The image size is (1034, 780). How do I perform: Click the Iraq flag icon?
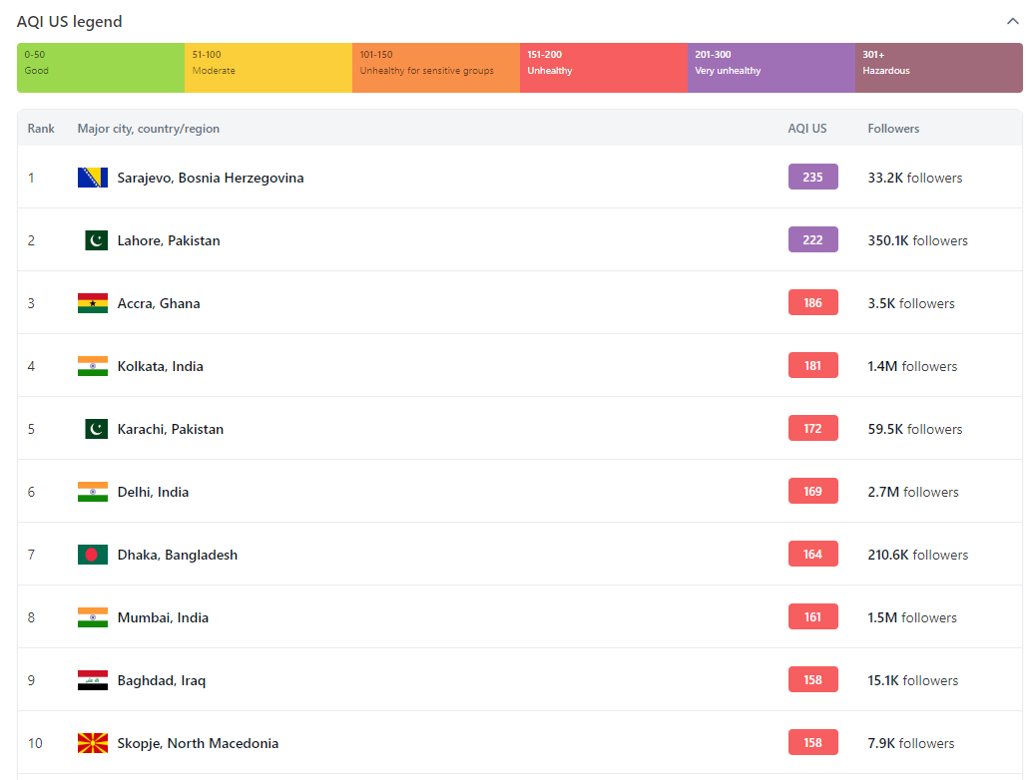pyautogui.click(x=93, y=680)
